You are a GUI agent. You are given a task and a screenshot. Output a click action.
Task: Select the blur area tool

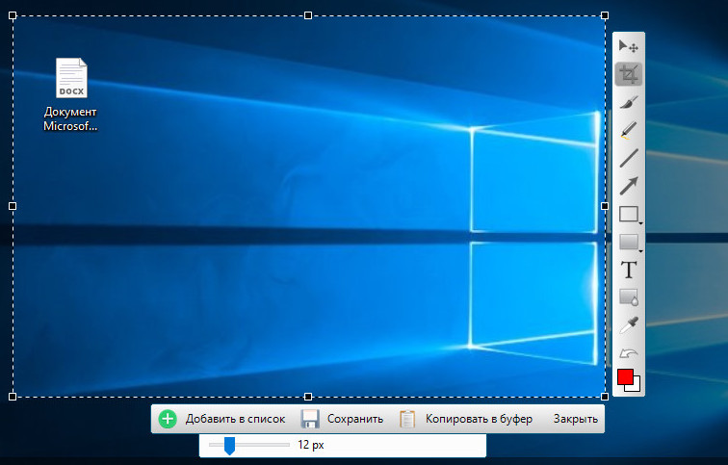tap(629, 297)
